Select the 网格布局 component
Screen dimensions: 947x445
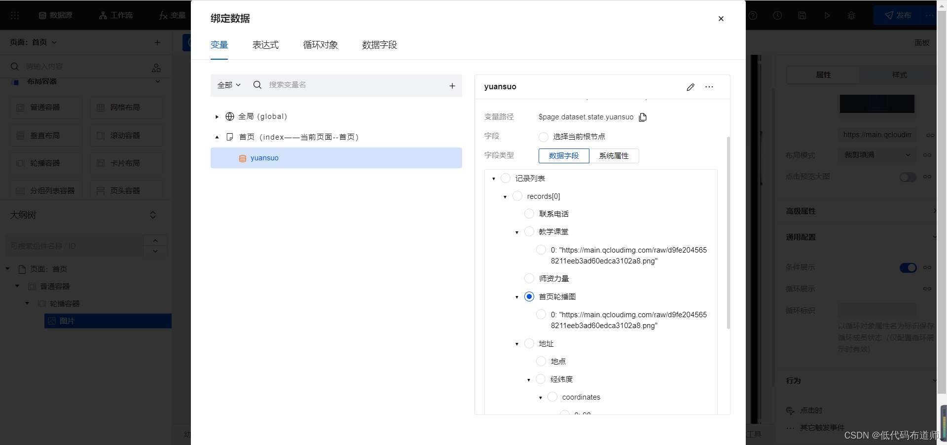[x=126, y=108]
